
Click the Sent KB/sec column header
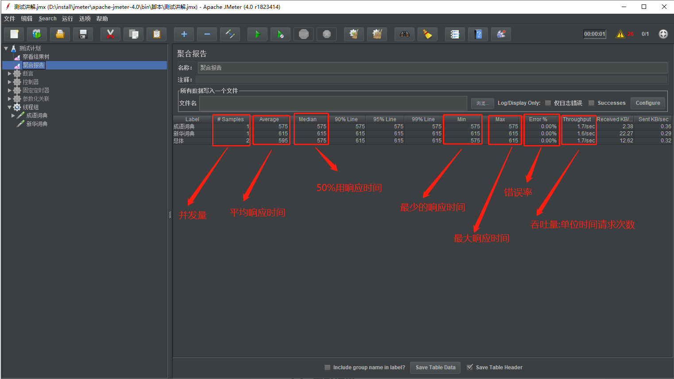tap(653, 119)
